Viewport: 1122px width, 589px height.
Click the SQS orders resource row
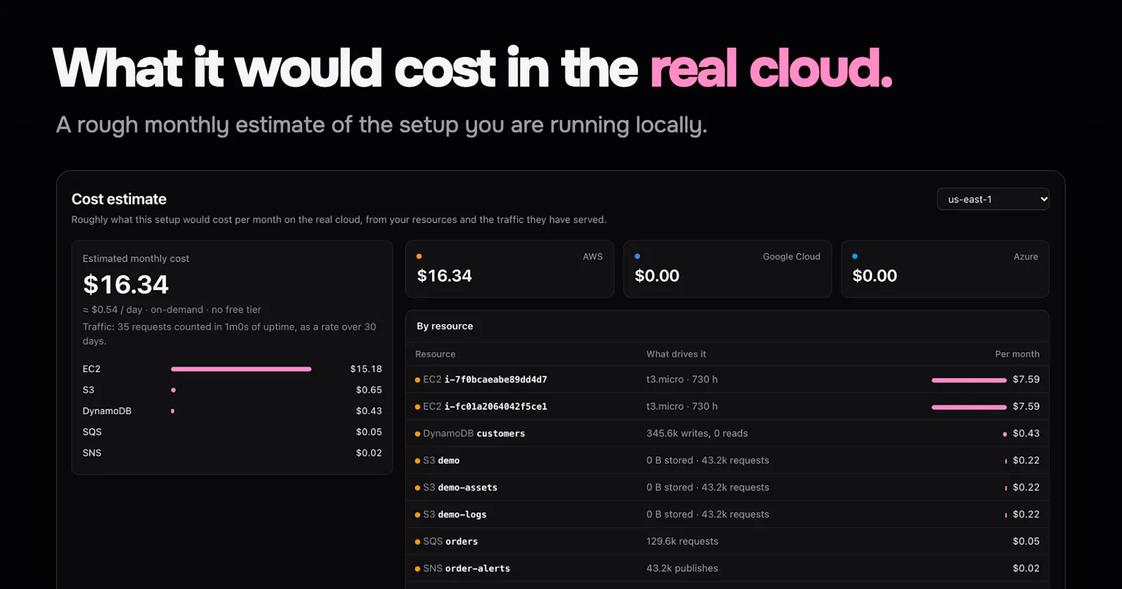point(727,541)
